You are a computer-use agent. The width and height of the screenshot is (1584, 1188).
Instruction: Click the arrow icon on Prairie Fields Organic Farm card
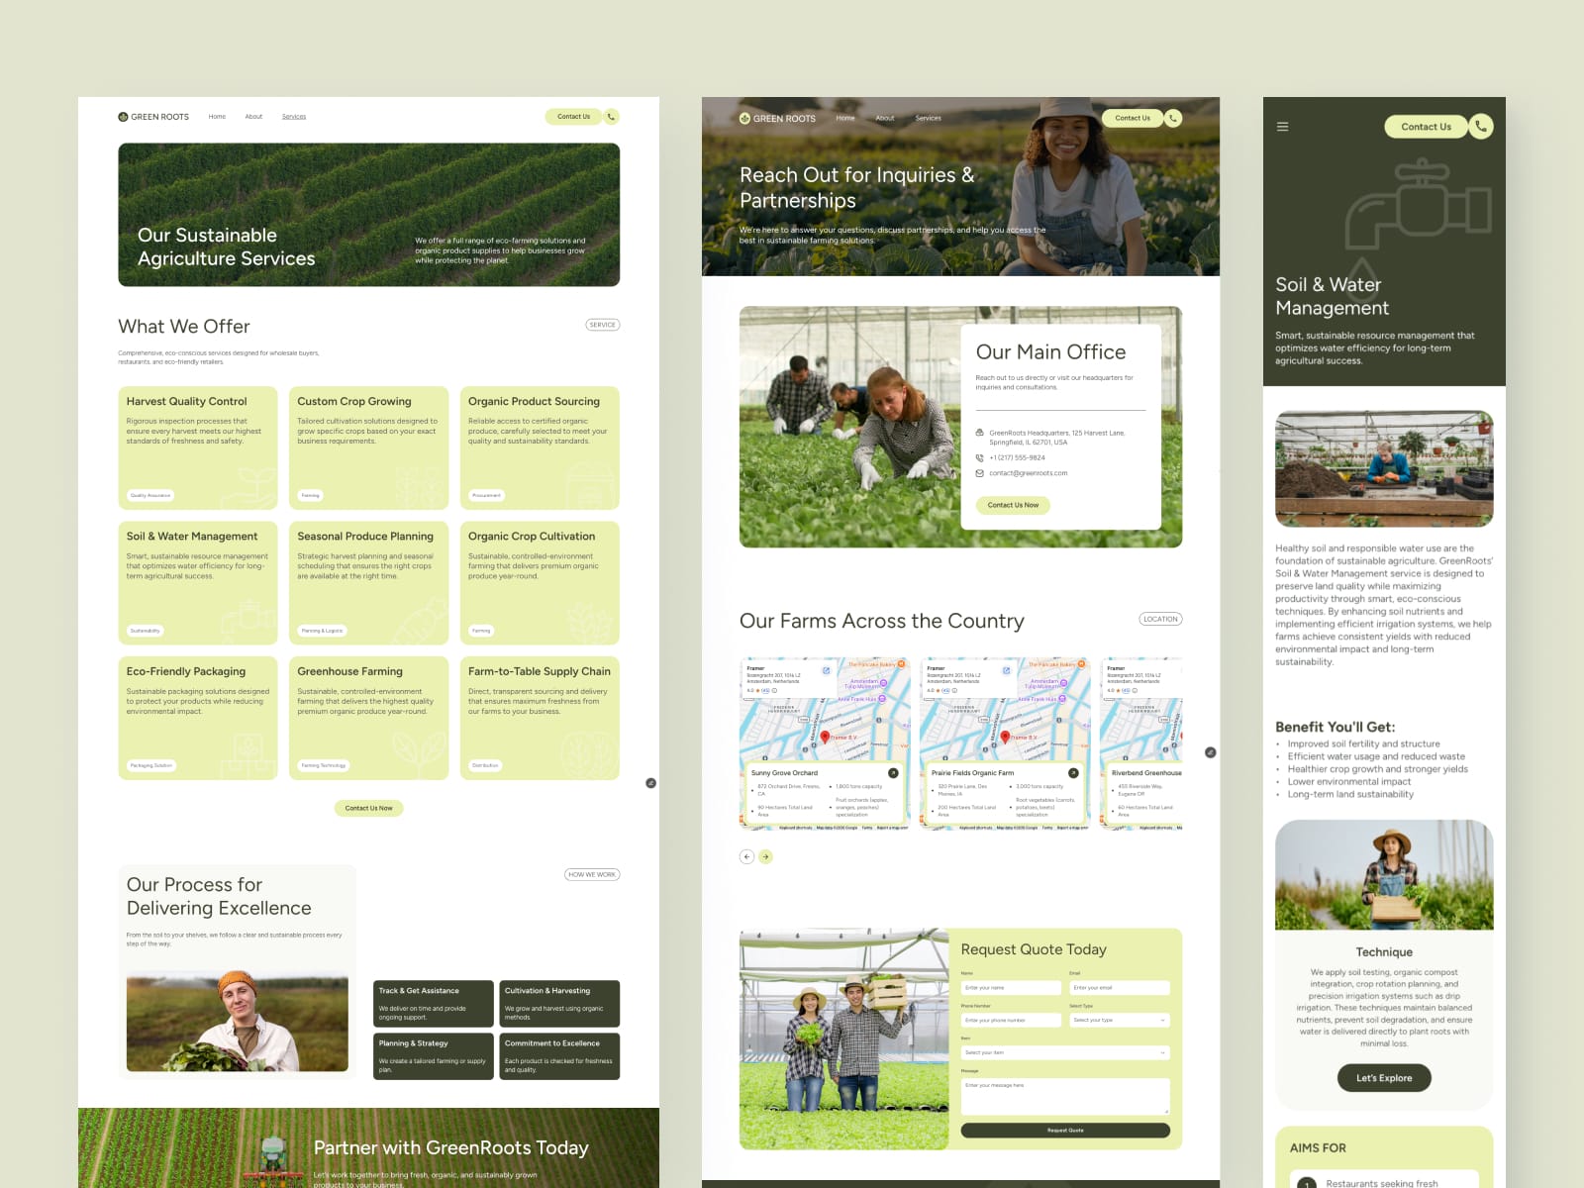click(1073, 773)
